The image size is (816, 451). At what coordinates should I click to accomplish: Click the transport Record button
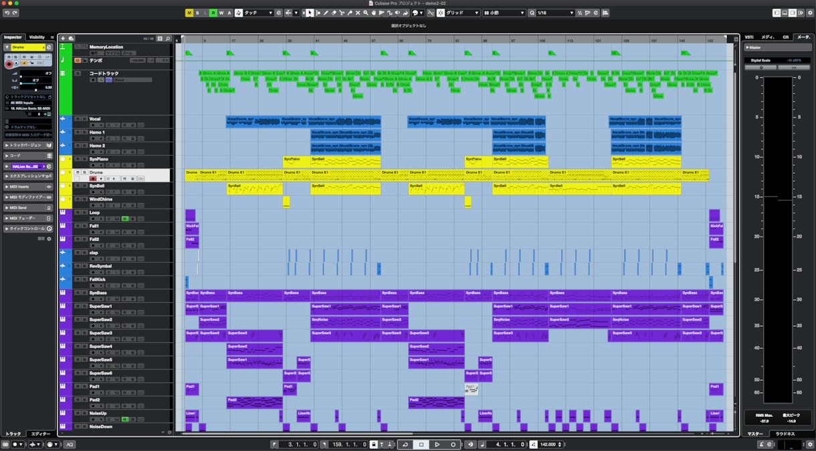pyautogui.click(x=453, y=444)
